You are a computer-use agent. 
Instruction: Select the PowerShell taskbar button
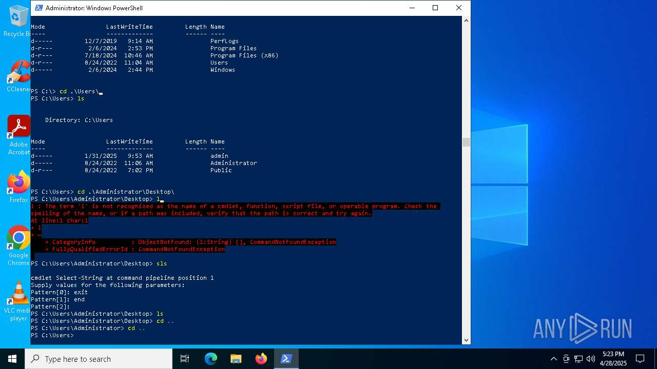(x=286, y=359)
